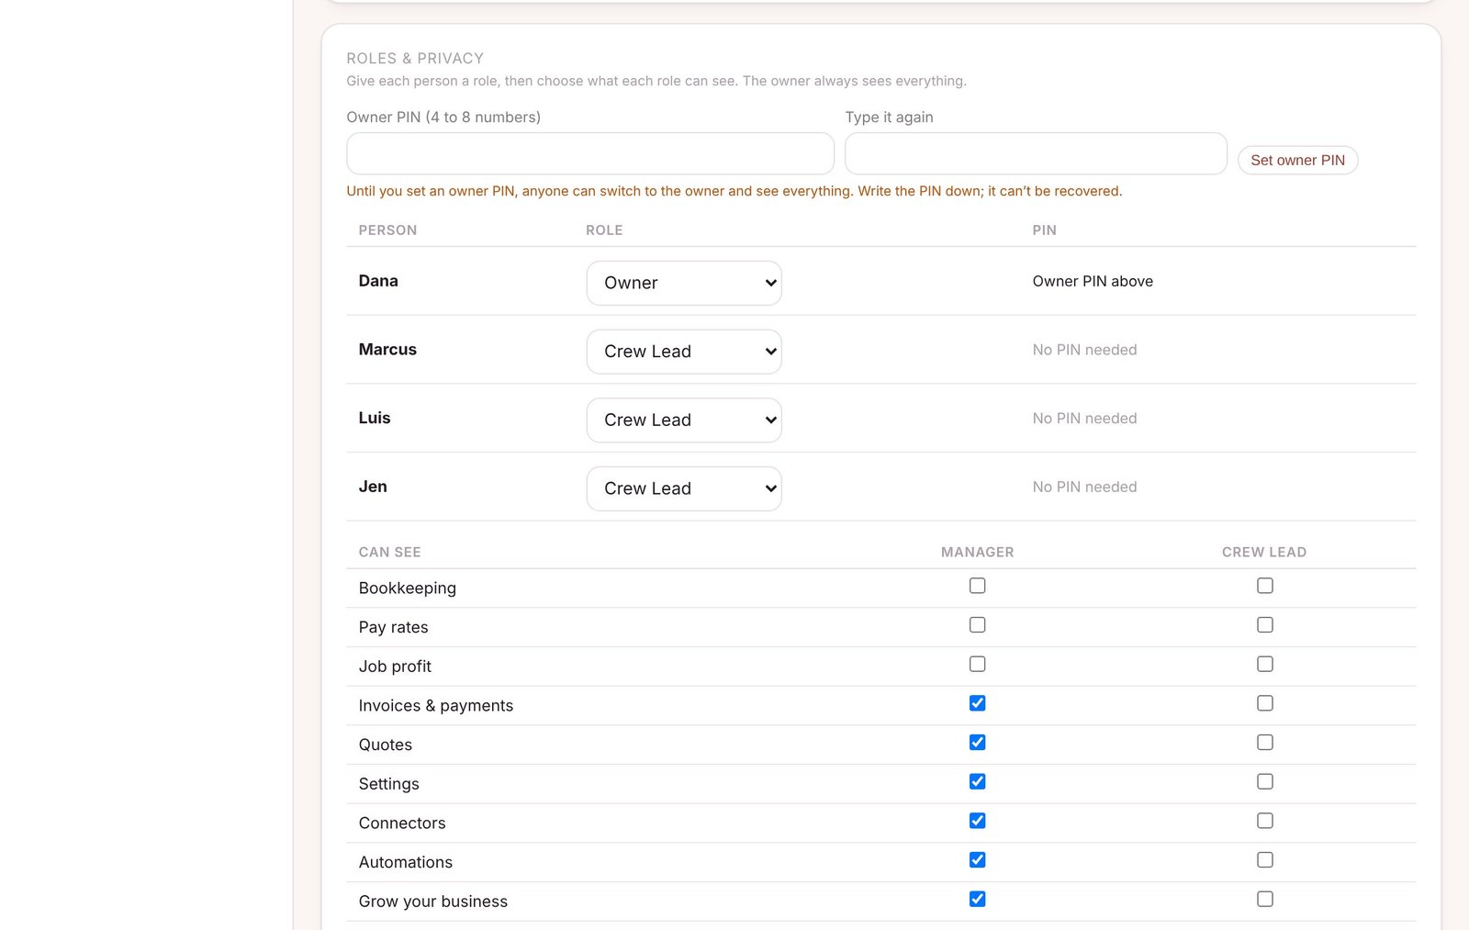Open Luis's role dropdown
This screenshot has width=1469, height=930.
click(684, 420)
